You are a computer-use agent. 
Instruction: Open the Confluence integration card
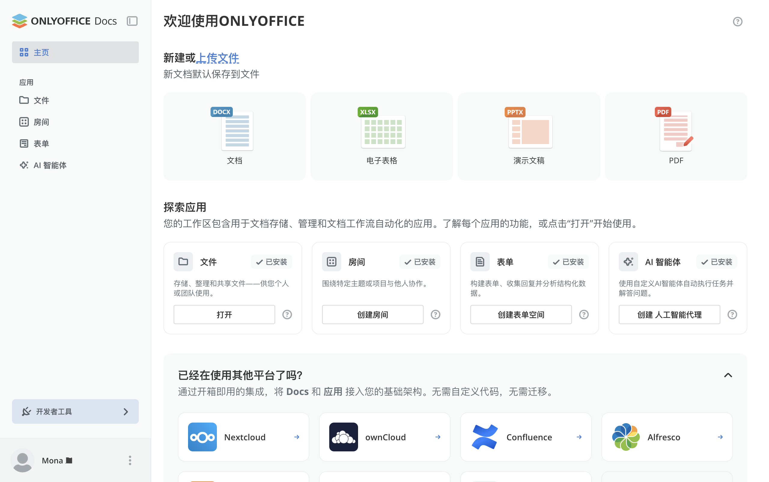point(526,437)
